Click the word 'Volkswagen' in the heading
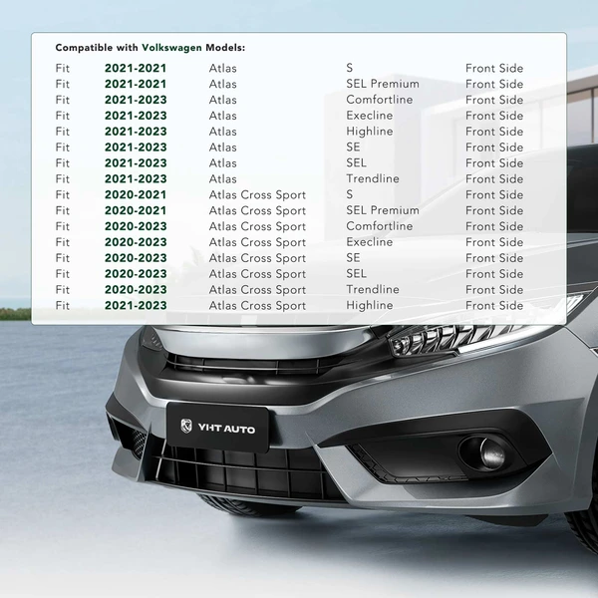598x598 pixels. tap(171, 48)
